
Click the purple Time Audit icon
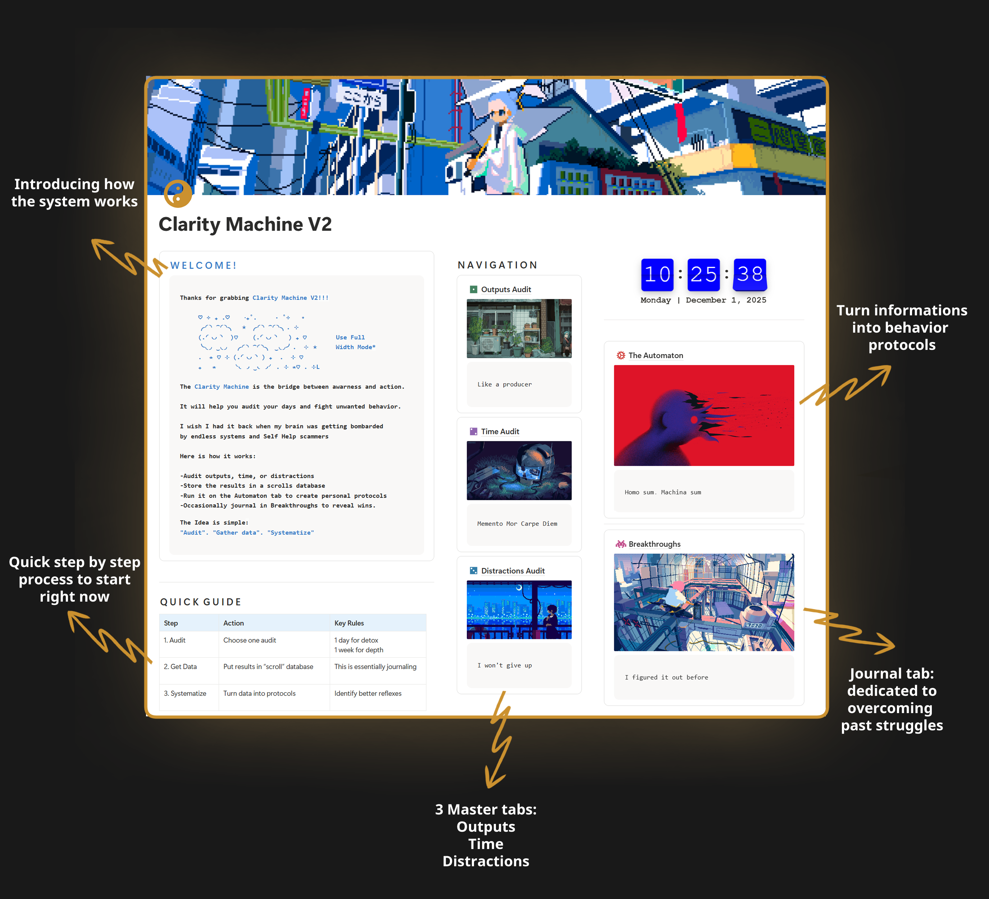click(473, 432)
